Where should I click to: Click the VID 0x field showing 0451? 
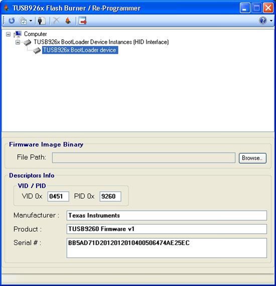[58, 197]
